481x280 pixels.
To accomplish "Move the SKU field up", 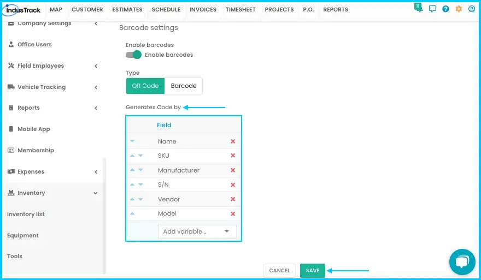I will click(132, 156).
